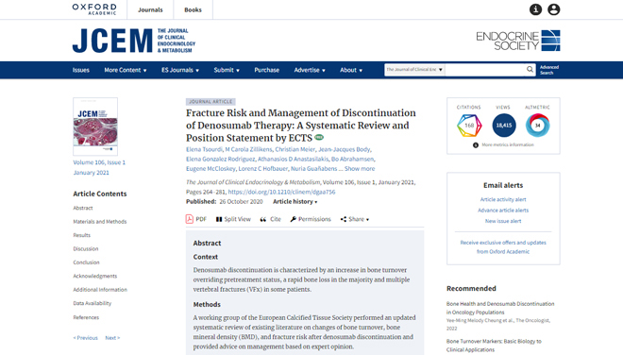Open the Endocrine Society logo link
This screenshot has width=623, height=355.
coord(518,41)
